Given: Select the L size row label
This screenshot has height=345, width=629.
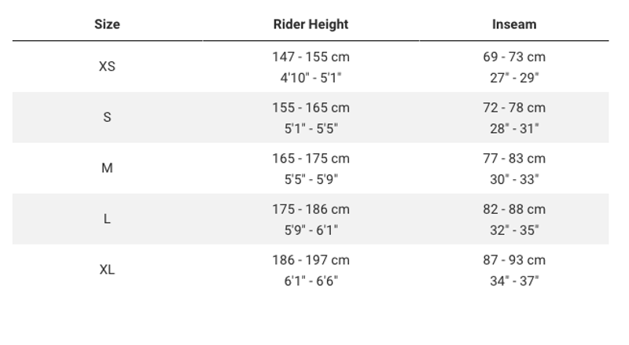Looking at the screenshot, I should [107, 219].
